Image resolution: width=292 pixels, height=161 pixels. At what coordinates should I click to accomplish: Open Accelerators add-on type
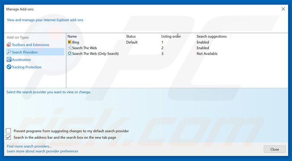click(x=21, y=60)
